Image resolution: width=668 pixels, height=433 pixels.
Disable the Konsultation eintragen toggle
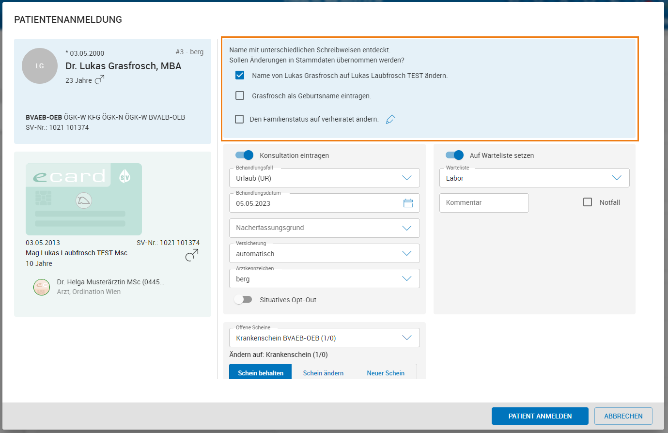(244, 155)
